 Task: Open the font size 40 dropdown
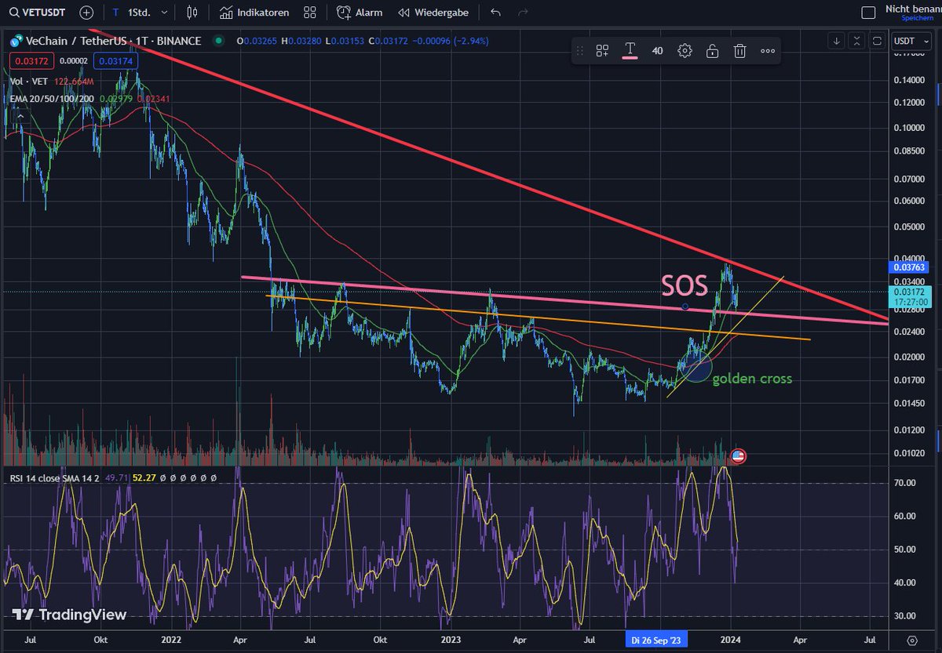click(x=658, y=51)
